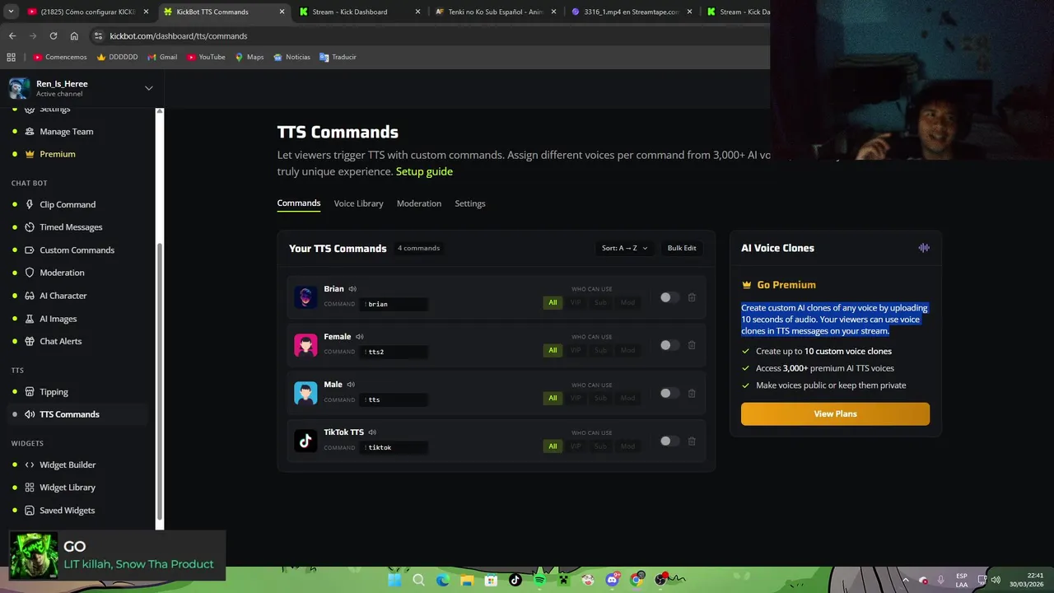Image resolution: width=1054 pixels, height=593 pixels.
Task: Click the Brian voice avatar
Action: coord(305,297)
